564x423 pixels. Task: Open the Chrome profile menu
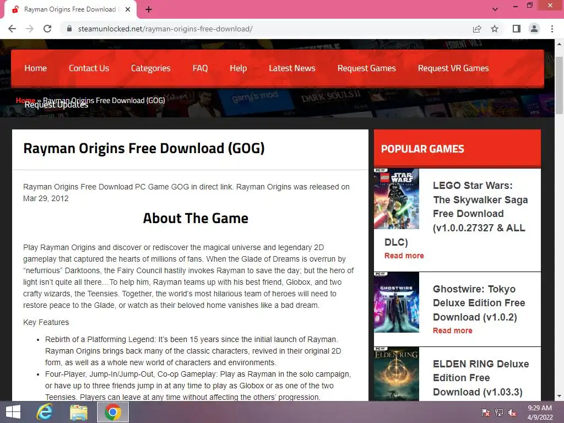pos(534,29)
